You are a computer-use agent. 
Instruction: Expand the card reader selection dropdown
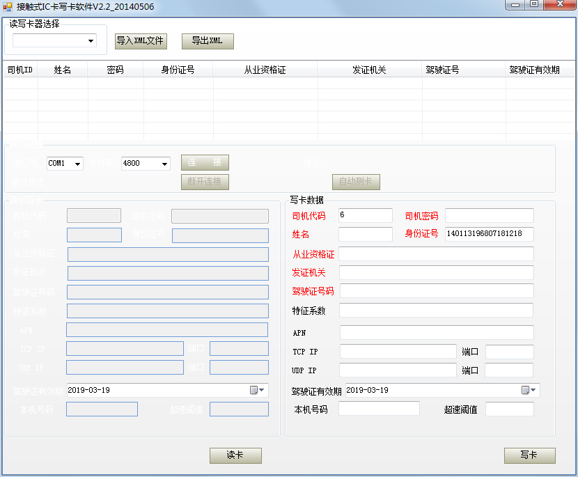click(91, 41)
